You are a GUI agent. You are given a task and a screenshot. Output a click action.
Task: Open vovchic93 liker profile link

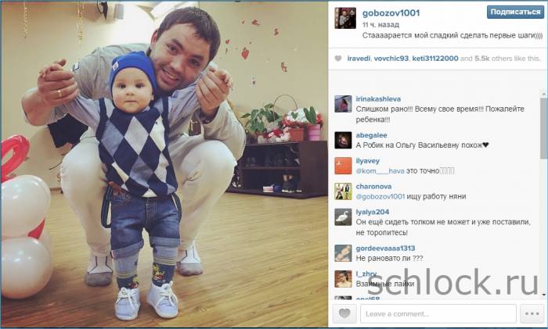coord(391,59)
